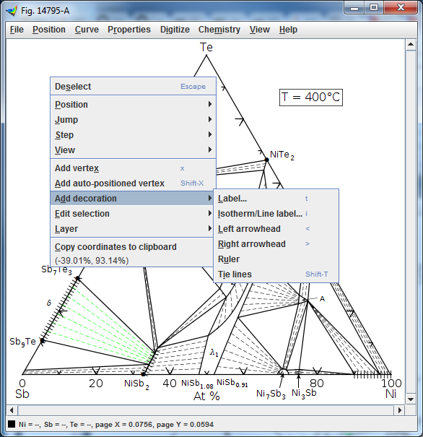The image size is (423, 437).
Task: Click the NiSb1.08 label
Action: pyautogui.click(x=197, y=384)
